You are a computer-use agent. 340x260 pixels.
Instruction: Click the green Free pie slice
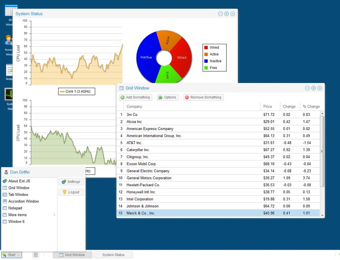click(168, 75)
